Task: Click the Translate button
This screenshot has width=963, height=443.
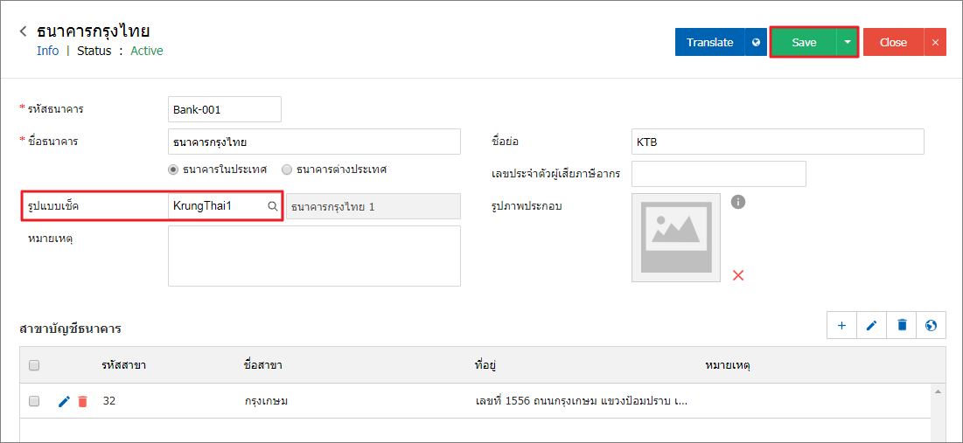Action: click(710, 42)
